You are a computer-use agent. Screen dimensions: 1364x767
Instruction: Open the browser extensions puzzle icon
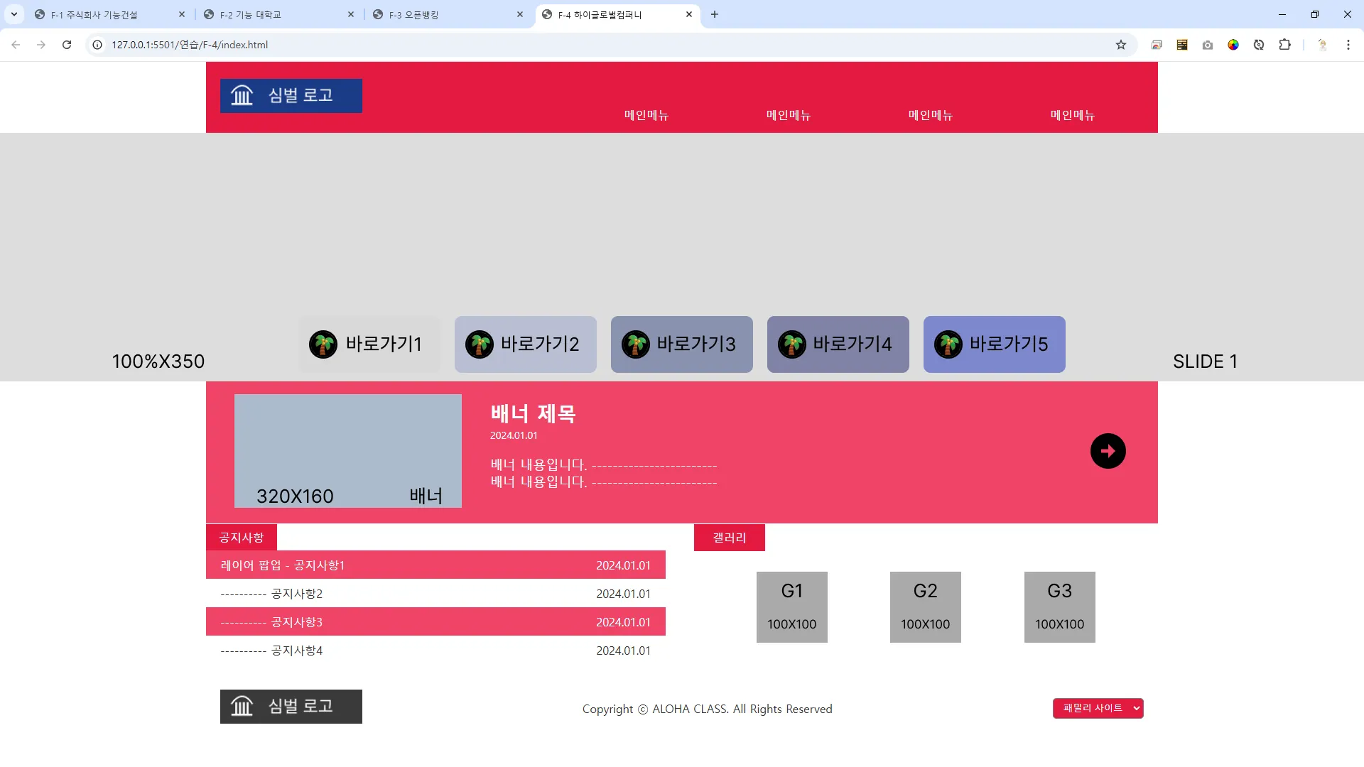pos(1284,45)
